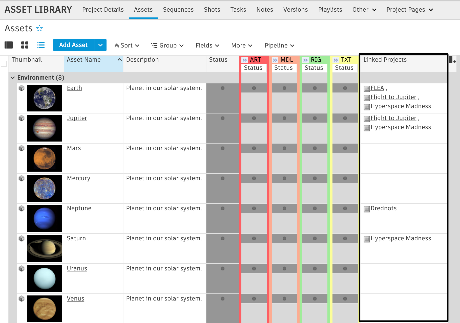
Task: Expand the ART pipeline step arrows icon
Action: click(x=245, y=60)
